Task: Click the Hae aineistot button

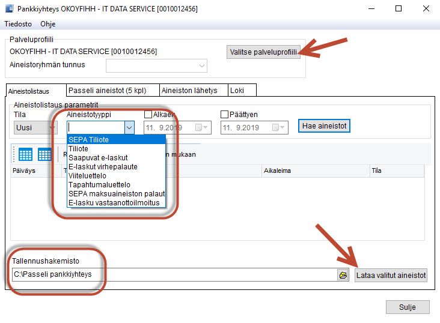Action: [x=324, y=126]
